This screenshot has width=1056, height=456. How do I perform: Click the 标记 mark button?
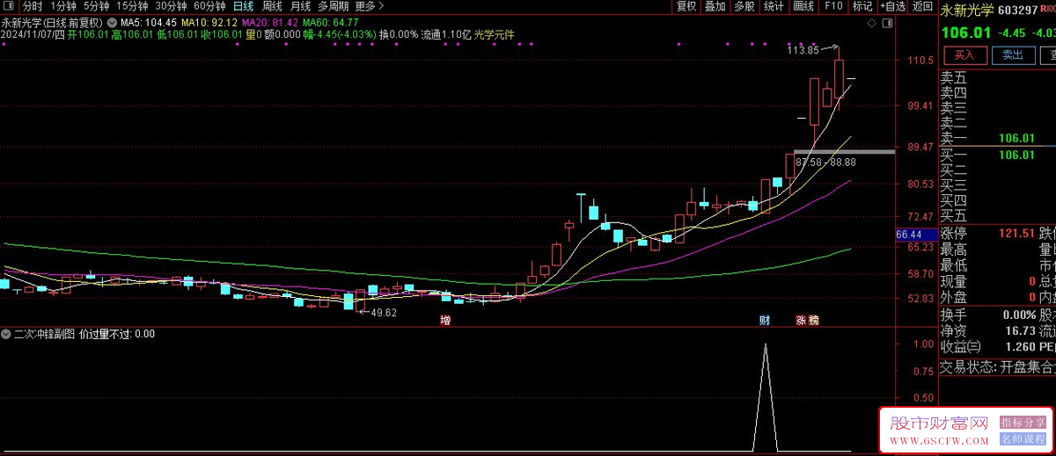click(862, 6)
